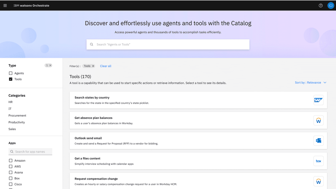Tick the Asana app checkbox
336x189 pixels.
click(10, 172)
